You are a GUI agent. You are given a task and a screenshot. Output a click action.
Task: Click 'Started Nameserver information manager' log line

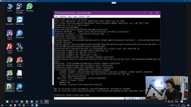93,89
